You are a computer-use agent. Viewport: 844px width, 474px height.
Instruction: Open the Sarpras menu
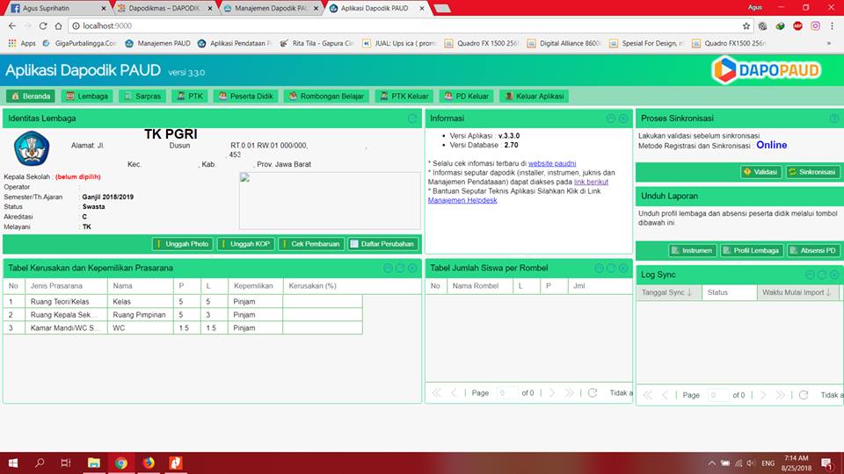coord(142,97)
